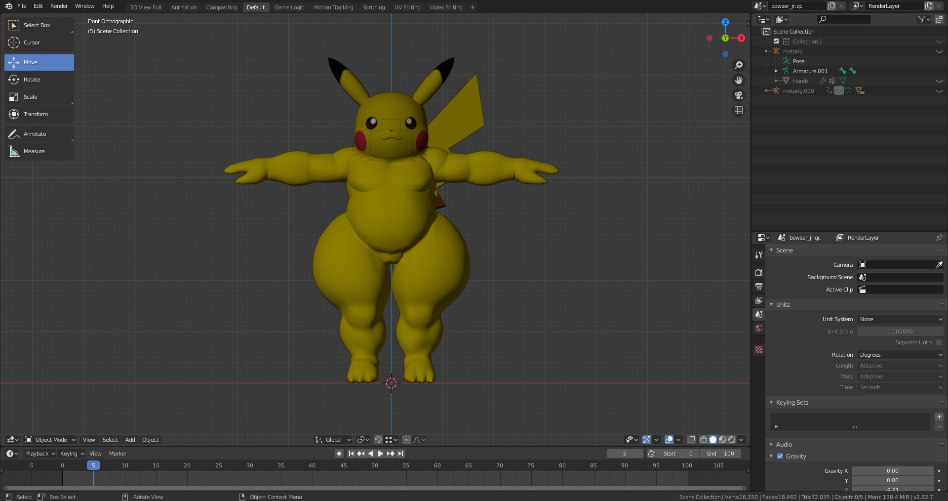Viewport: 948px width, 501px height.
Task: Toggle X-ray mode
Action: (691, 440)
